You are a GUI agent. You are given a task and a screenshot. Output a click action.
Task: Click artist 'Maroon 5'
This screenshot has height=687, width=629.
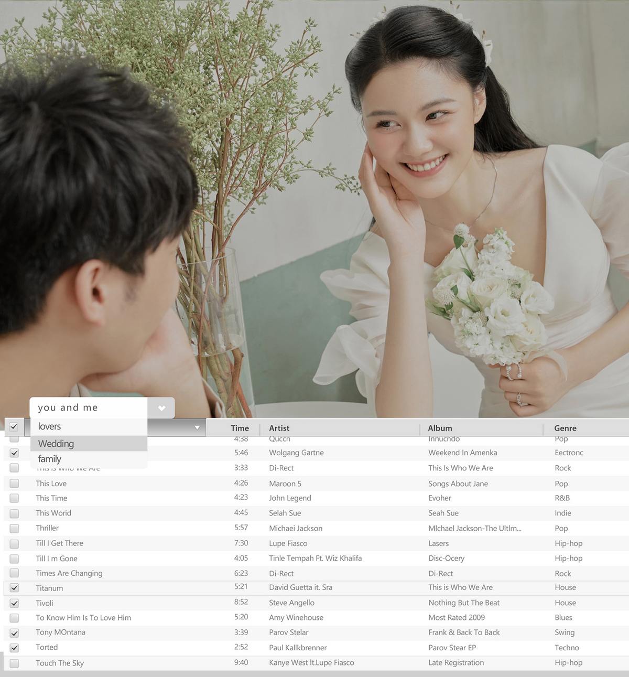click(x=285, y=484)
